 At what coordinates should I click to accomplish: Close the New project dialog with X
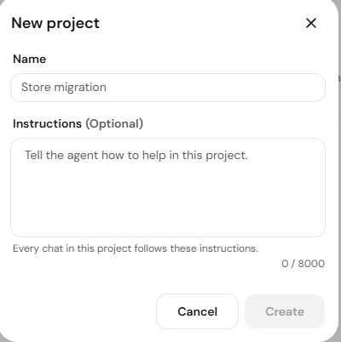[311, 23]
